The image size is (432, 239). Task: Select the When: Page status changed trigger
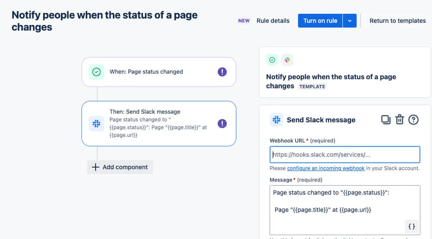point(159,72)
